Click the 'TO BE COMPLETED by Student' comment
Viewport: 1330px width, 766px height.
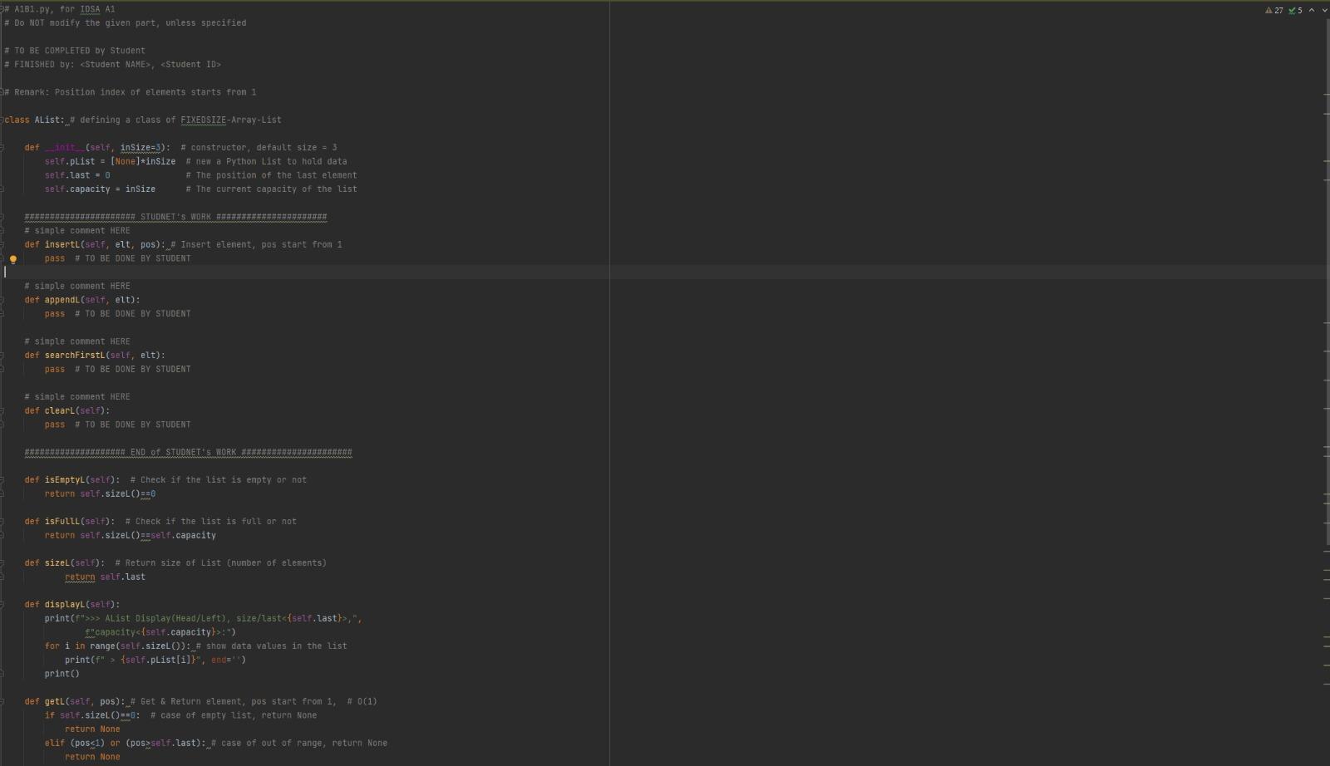click(x=75, y=51)
